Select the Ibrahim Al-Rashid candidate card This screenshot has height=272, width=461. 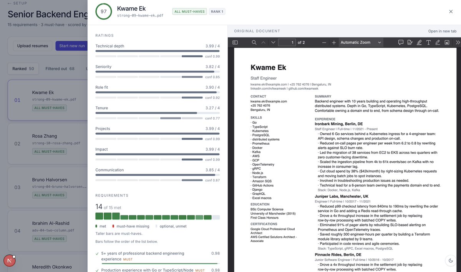tap(48, 231)
